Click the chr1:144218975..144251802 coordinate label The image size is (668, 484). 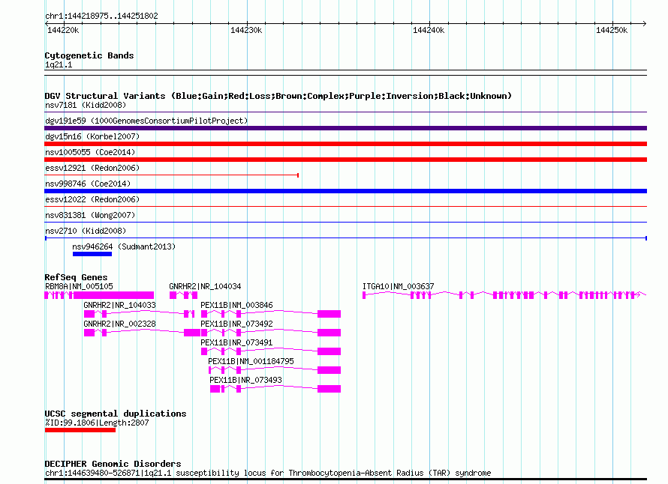coord(101,16)
